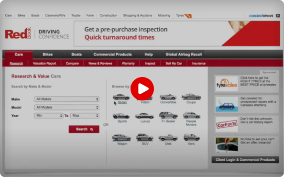This screenshot has width=284, height=177.
Task: Open the Global Airbag Recall tab
Action: coord(184,55)
